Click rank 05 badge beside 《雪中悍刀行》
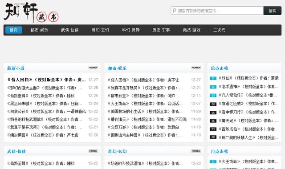 [x=213, y=113]
